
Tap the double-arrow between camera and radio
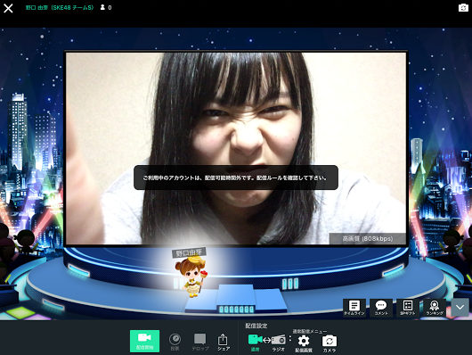266,340
